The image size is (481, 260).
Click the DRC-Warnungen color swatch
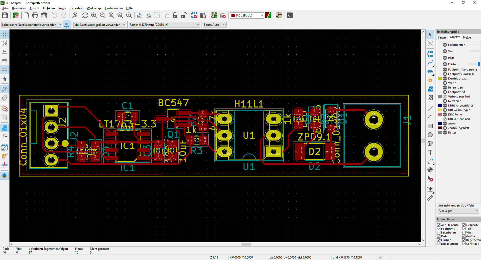pyautogui.click(x=440, y=110)
